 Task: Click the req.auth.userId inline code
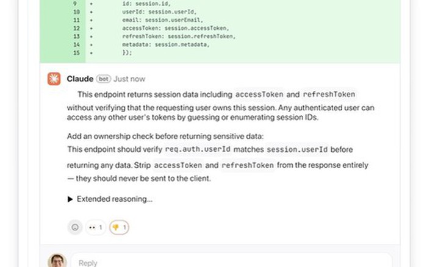[x=193, y=149]
